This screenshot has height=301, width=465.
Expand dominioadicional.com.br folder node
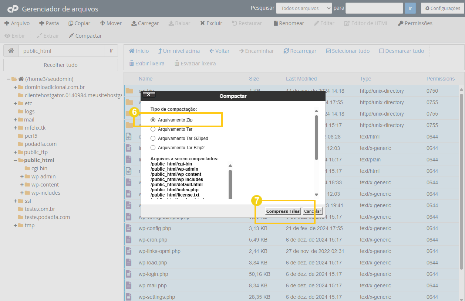(15, 87)
